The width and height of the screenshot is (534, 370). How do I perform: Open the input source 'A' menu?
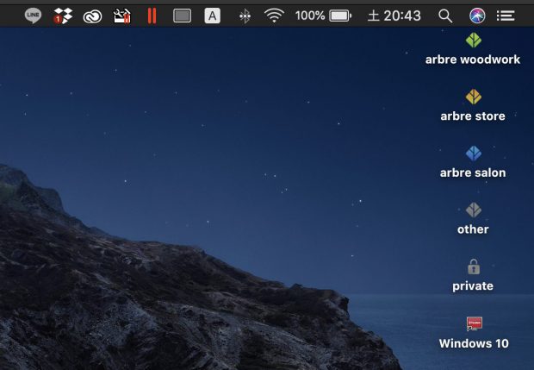coord(212,16)
